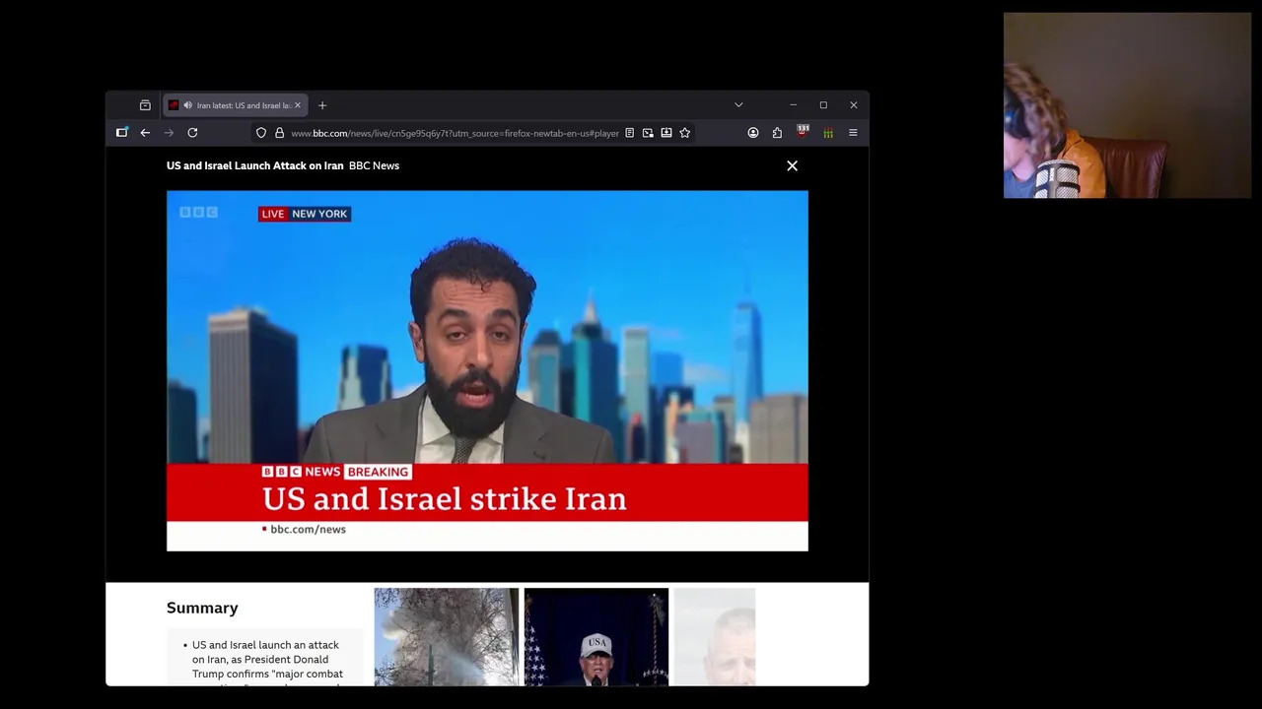Screen dimensions: 1262x709
Task: Click 'US and Israel launch an attack' bullet
Action: [x=266, y=660]
